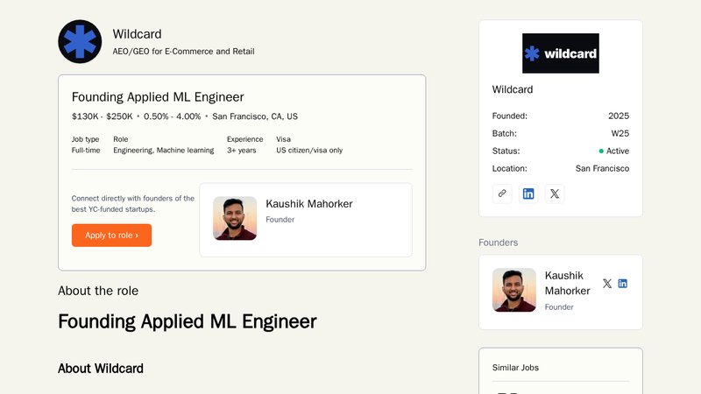Click AEO/GEO for E-Commerce and Retail tagline
This screenshot has width=701, height=394.
[x=183, y=52]
